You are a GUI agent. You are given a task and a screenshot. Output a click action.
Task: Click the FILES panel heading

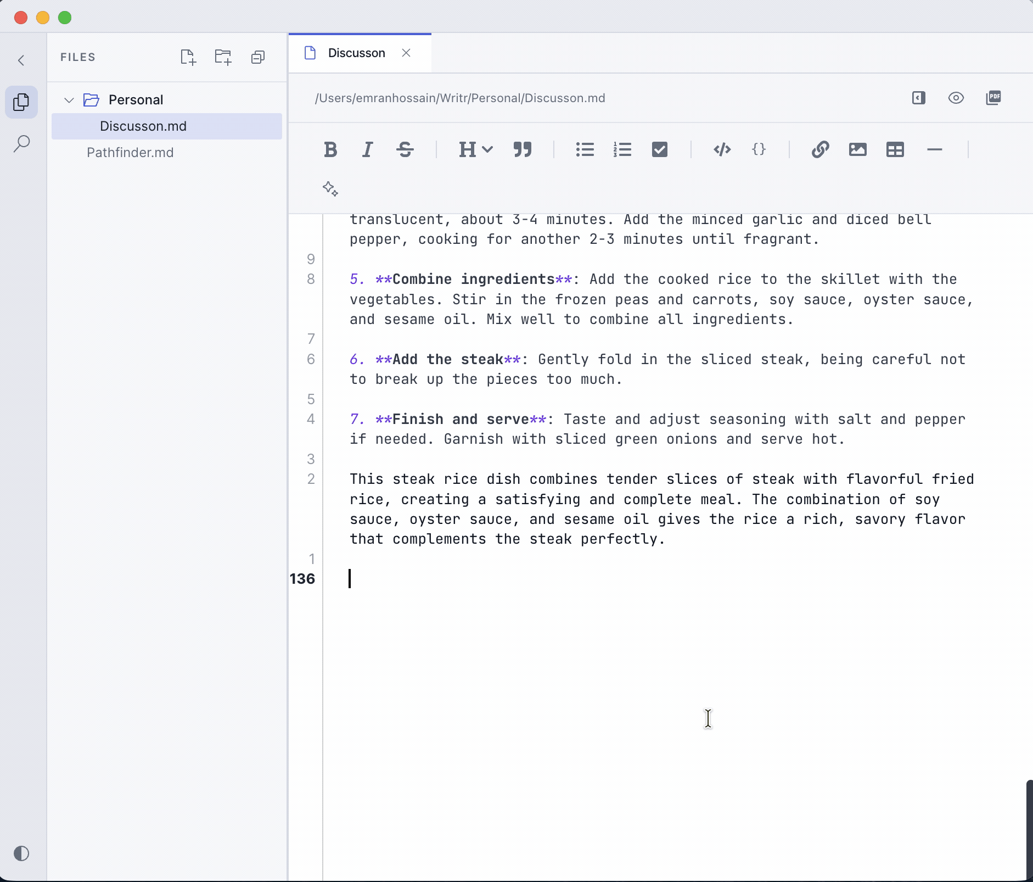[x=78, y=57]
